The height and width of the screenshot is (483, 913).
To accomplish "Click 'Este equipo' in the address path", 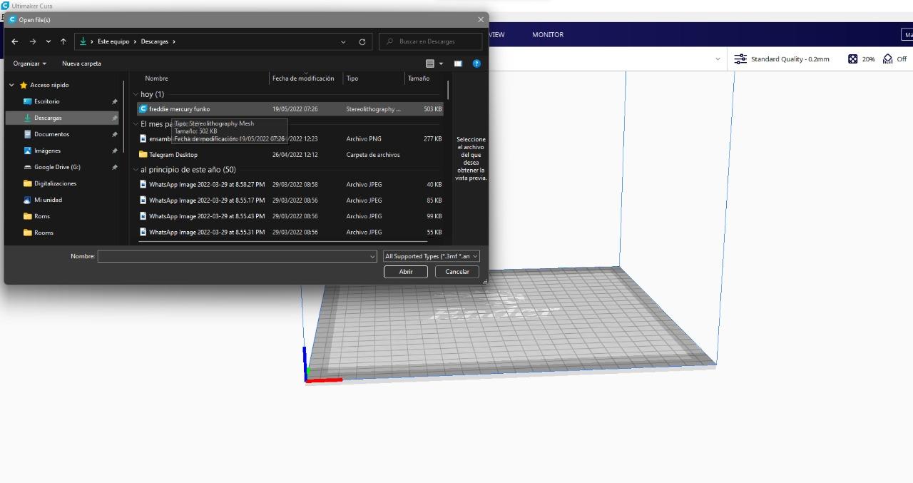I will pos(113,41).
